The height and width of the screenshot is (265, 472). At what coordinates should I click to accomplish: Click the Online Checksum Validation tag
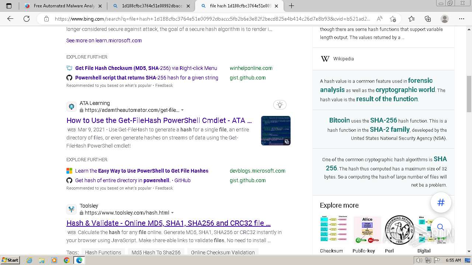coord(223,252)
